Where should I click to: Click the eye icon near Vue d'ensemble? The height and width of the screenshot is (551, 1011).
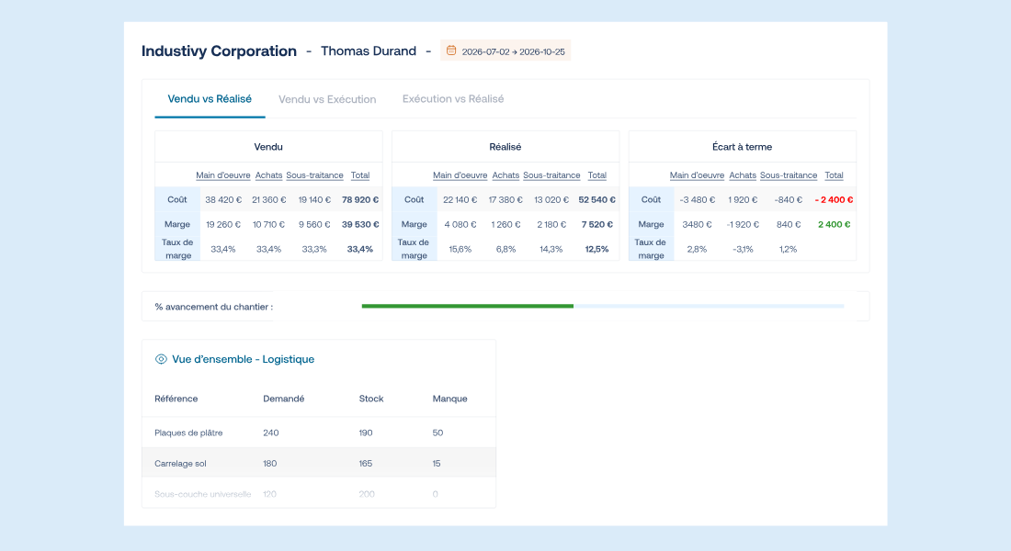pyautogui.click(x=161, y=360)
